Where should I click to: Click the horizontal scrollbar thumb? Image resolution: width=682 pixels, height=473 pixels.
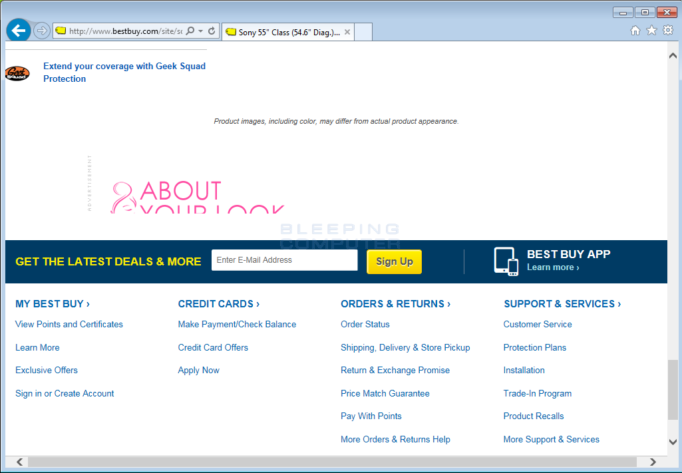tap(332, 462)
